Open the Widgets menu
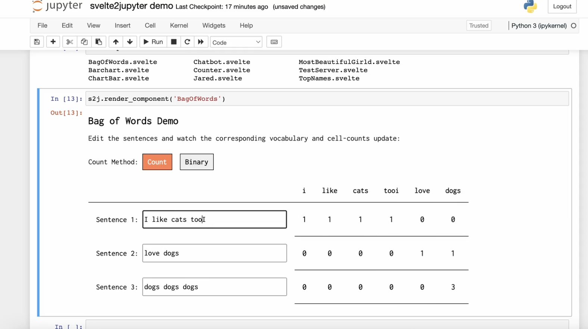This screenshot has height=329, width=588. pos(214,25)
